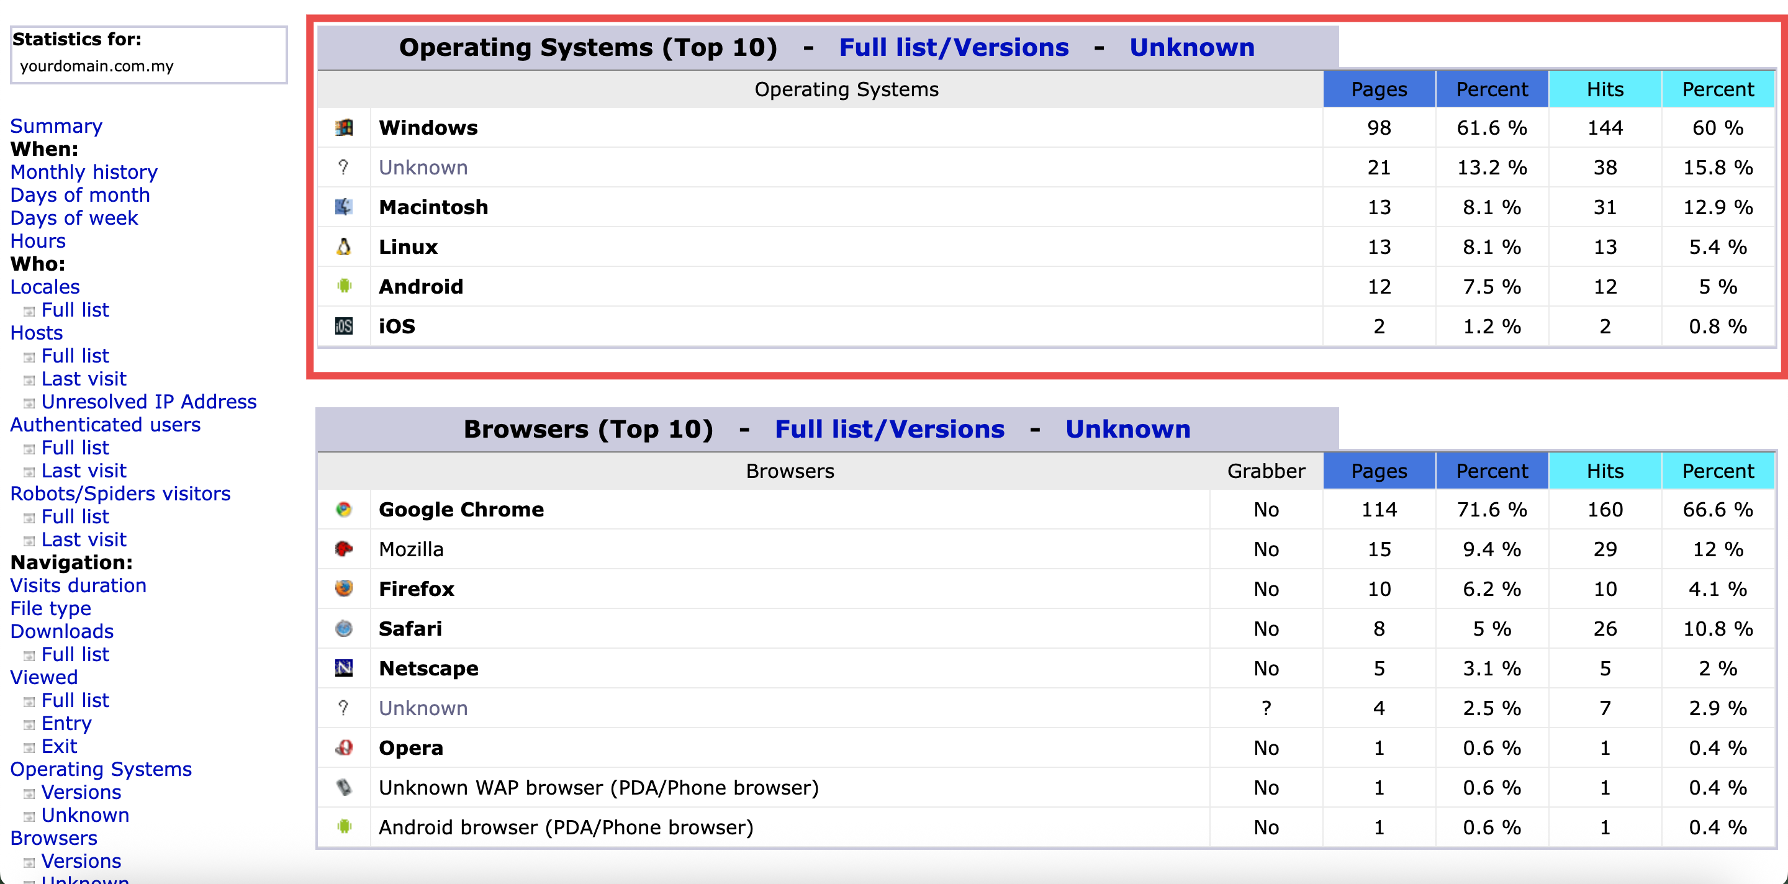The width and height of the screenshot is (1788, 884).
Task: View Robots/Spiders visitors section
Action: click(120, 494)
